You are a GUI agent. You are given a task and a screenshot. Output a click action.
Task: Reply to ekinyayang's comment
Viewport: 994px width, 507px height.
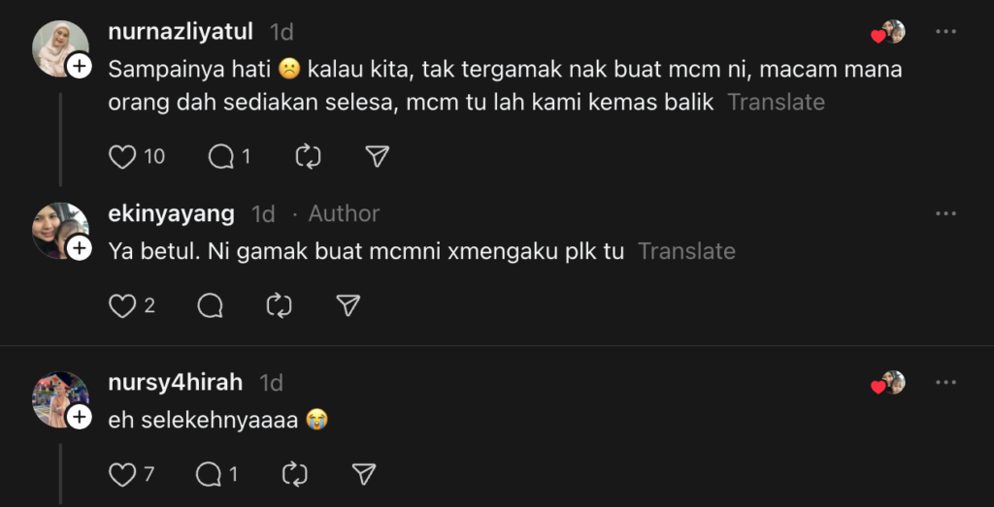(x=210, y=306)
